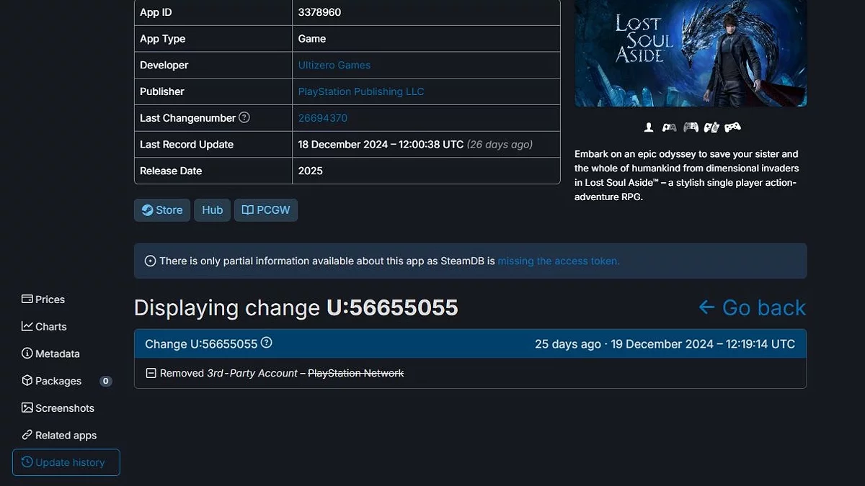Open changenumber 26694370 link

pyautogui.click(x=323, y=118)
